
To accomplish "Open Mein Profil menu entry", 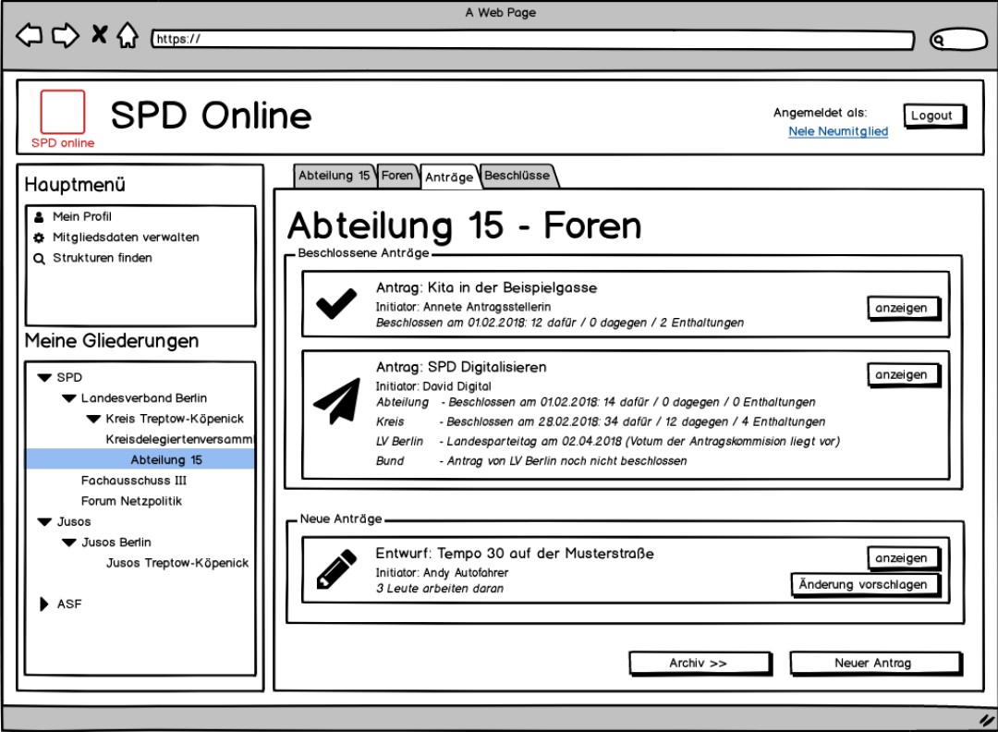I will 82,216.
